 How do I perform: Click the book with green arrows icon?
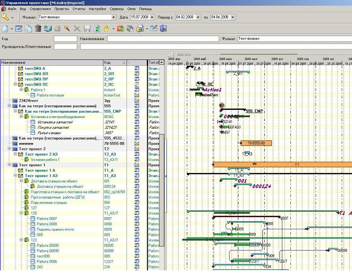(48, 28)
